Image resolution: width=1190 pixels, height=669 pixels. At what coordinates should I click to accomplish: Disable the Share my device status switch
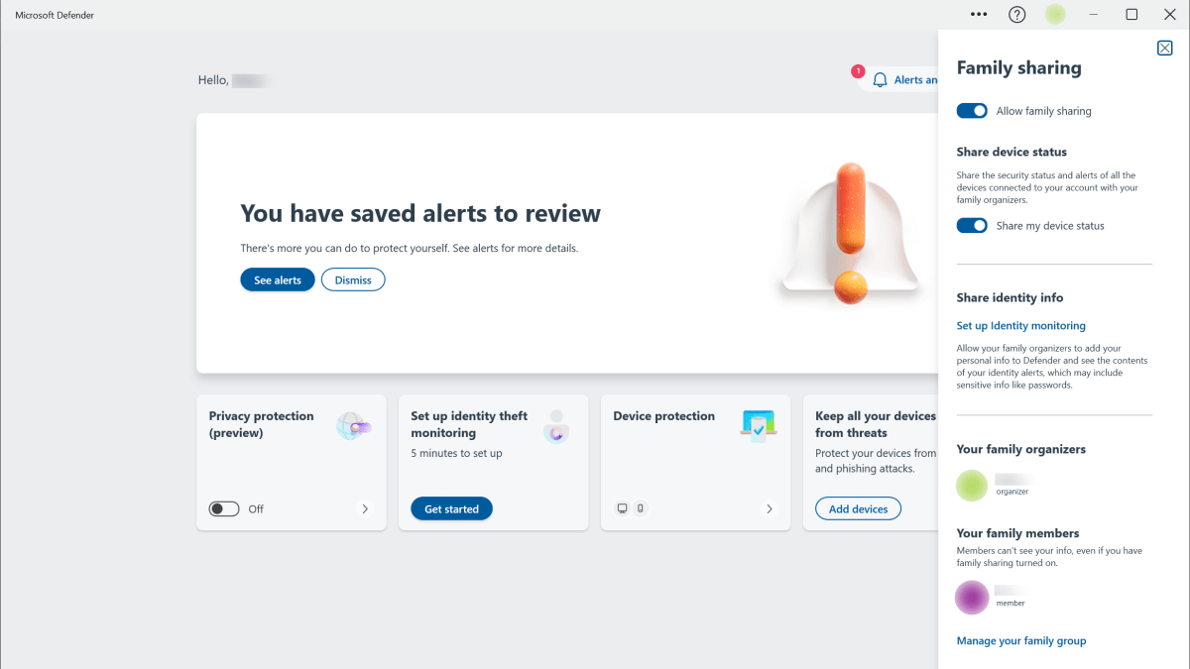[x=972, y=226]
